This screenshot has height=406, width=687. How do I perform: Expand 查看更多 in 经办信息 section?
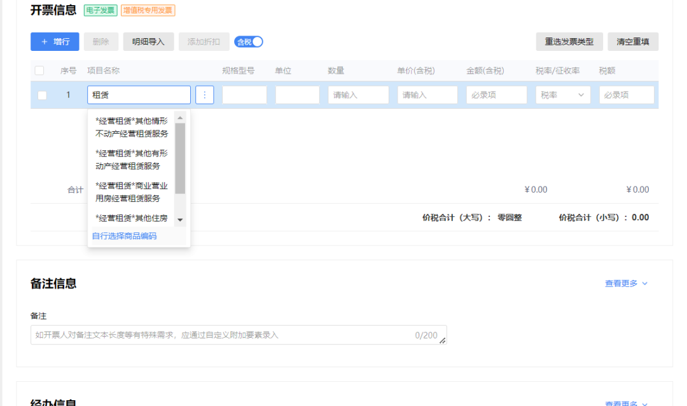(x=626, y=403)
